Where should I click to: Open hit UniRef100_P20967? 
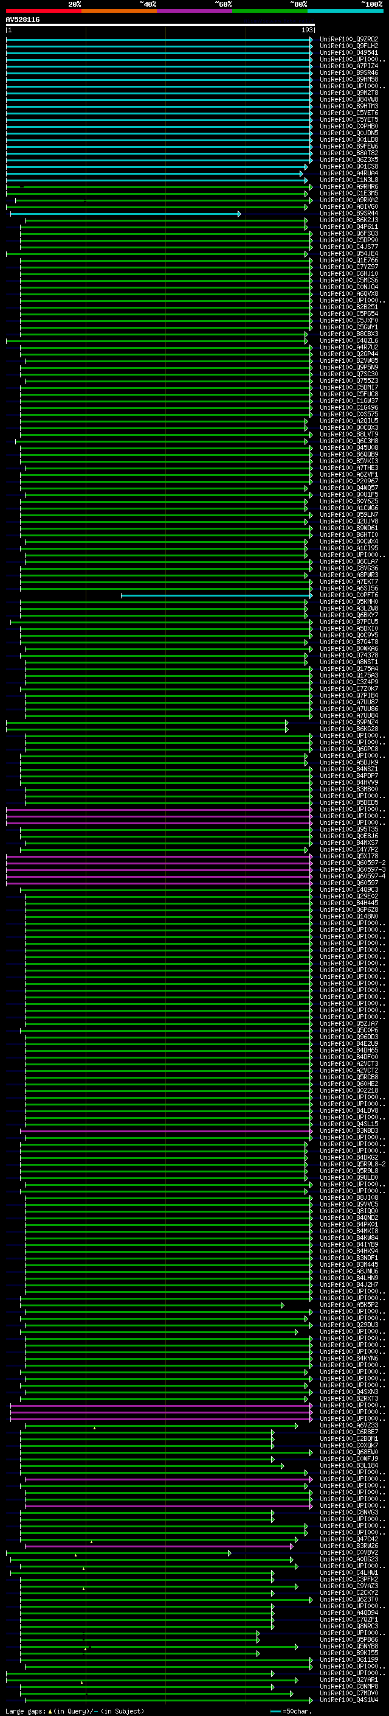348,481
